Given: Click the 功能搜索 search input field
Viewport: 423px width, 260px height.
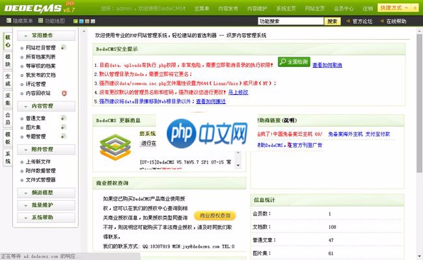Looking at the screenshot, I should [x=291, y=21].
